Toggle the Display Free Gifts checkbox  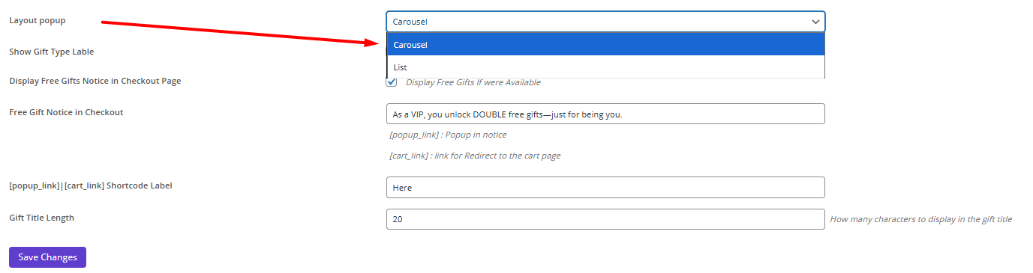(x=392, y=82)
